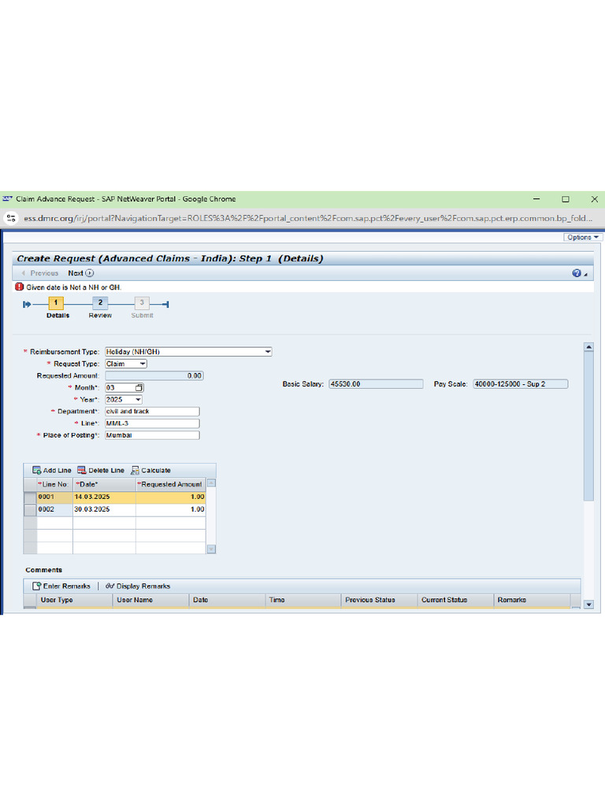Expand the Reimbursement Type dropdown
Image resolution: width=605 pixels, height=806 pixels.
268,352
